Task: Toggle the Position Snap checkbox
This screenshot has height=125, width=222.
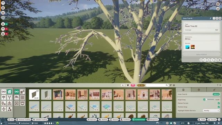Action: click(x=219, y=107)
